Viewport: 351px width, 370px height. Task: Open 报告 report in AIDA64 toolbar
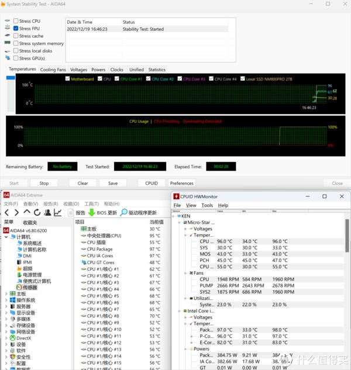[x=77, y=213]
